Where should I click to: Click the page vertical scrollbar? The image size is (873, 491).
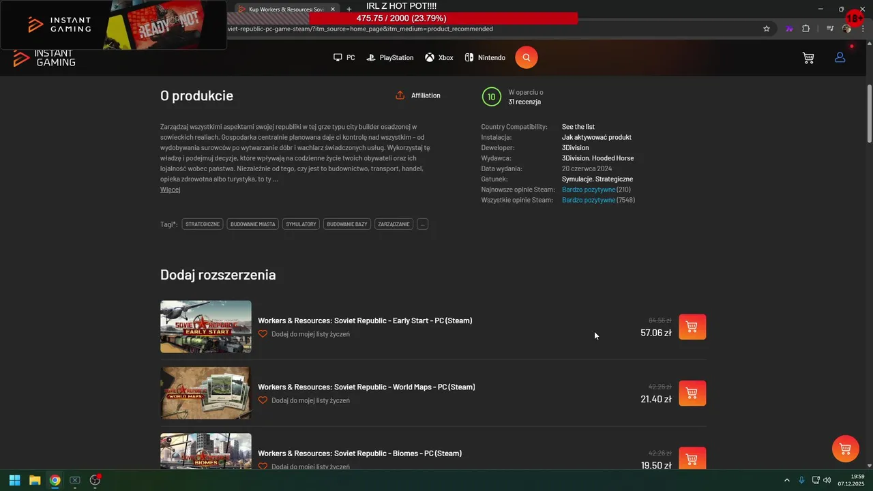869,114
